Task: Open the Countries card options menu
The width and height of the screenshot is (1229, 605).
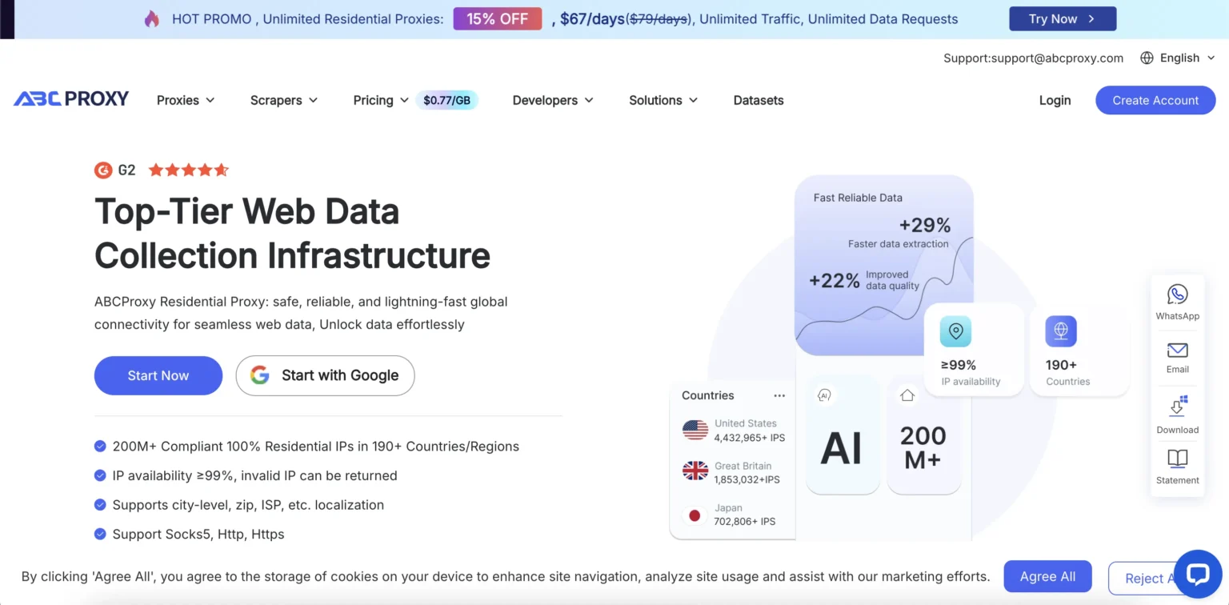Action: (x=779, y=395)
